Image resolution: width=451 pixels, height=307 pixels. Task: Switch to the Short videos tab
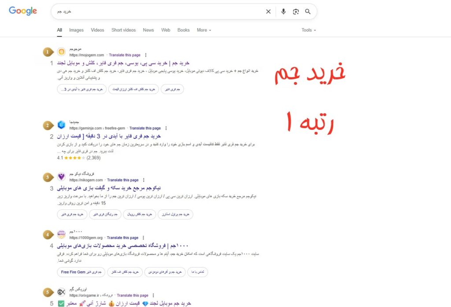(123, 30)
